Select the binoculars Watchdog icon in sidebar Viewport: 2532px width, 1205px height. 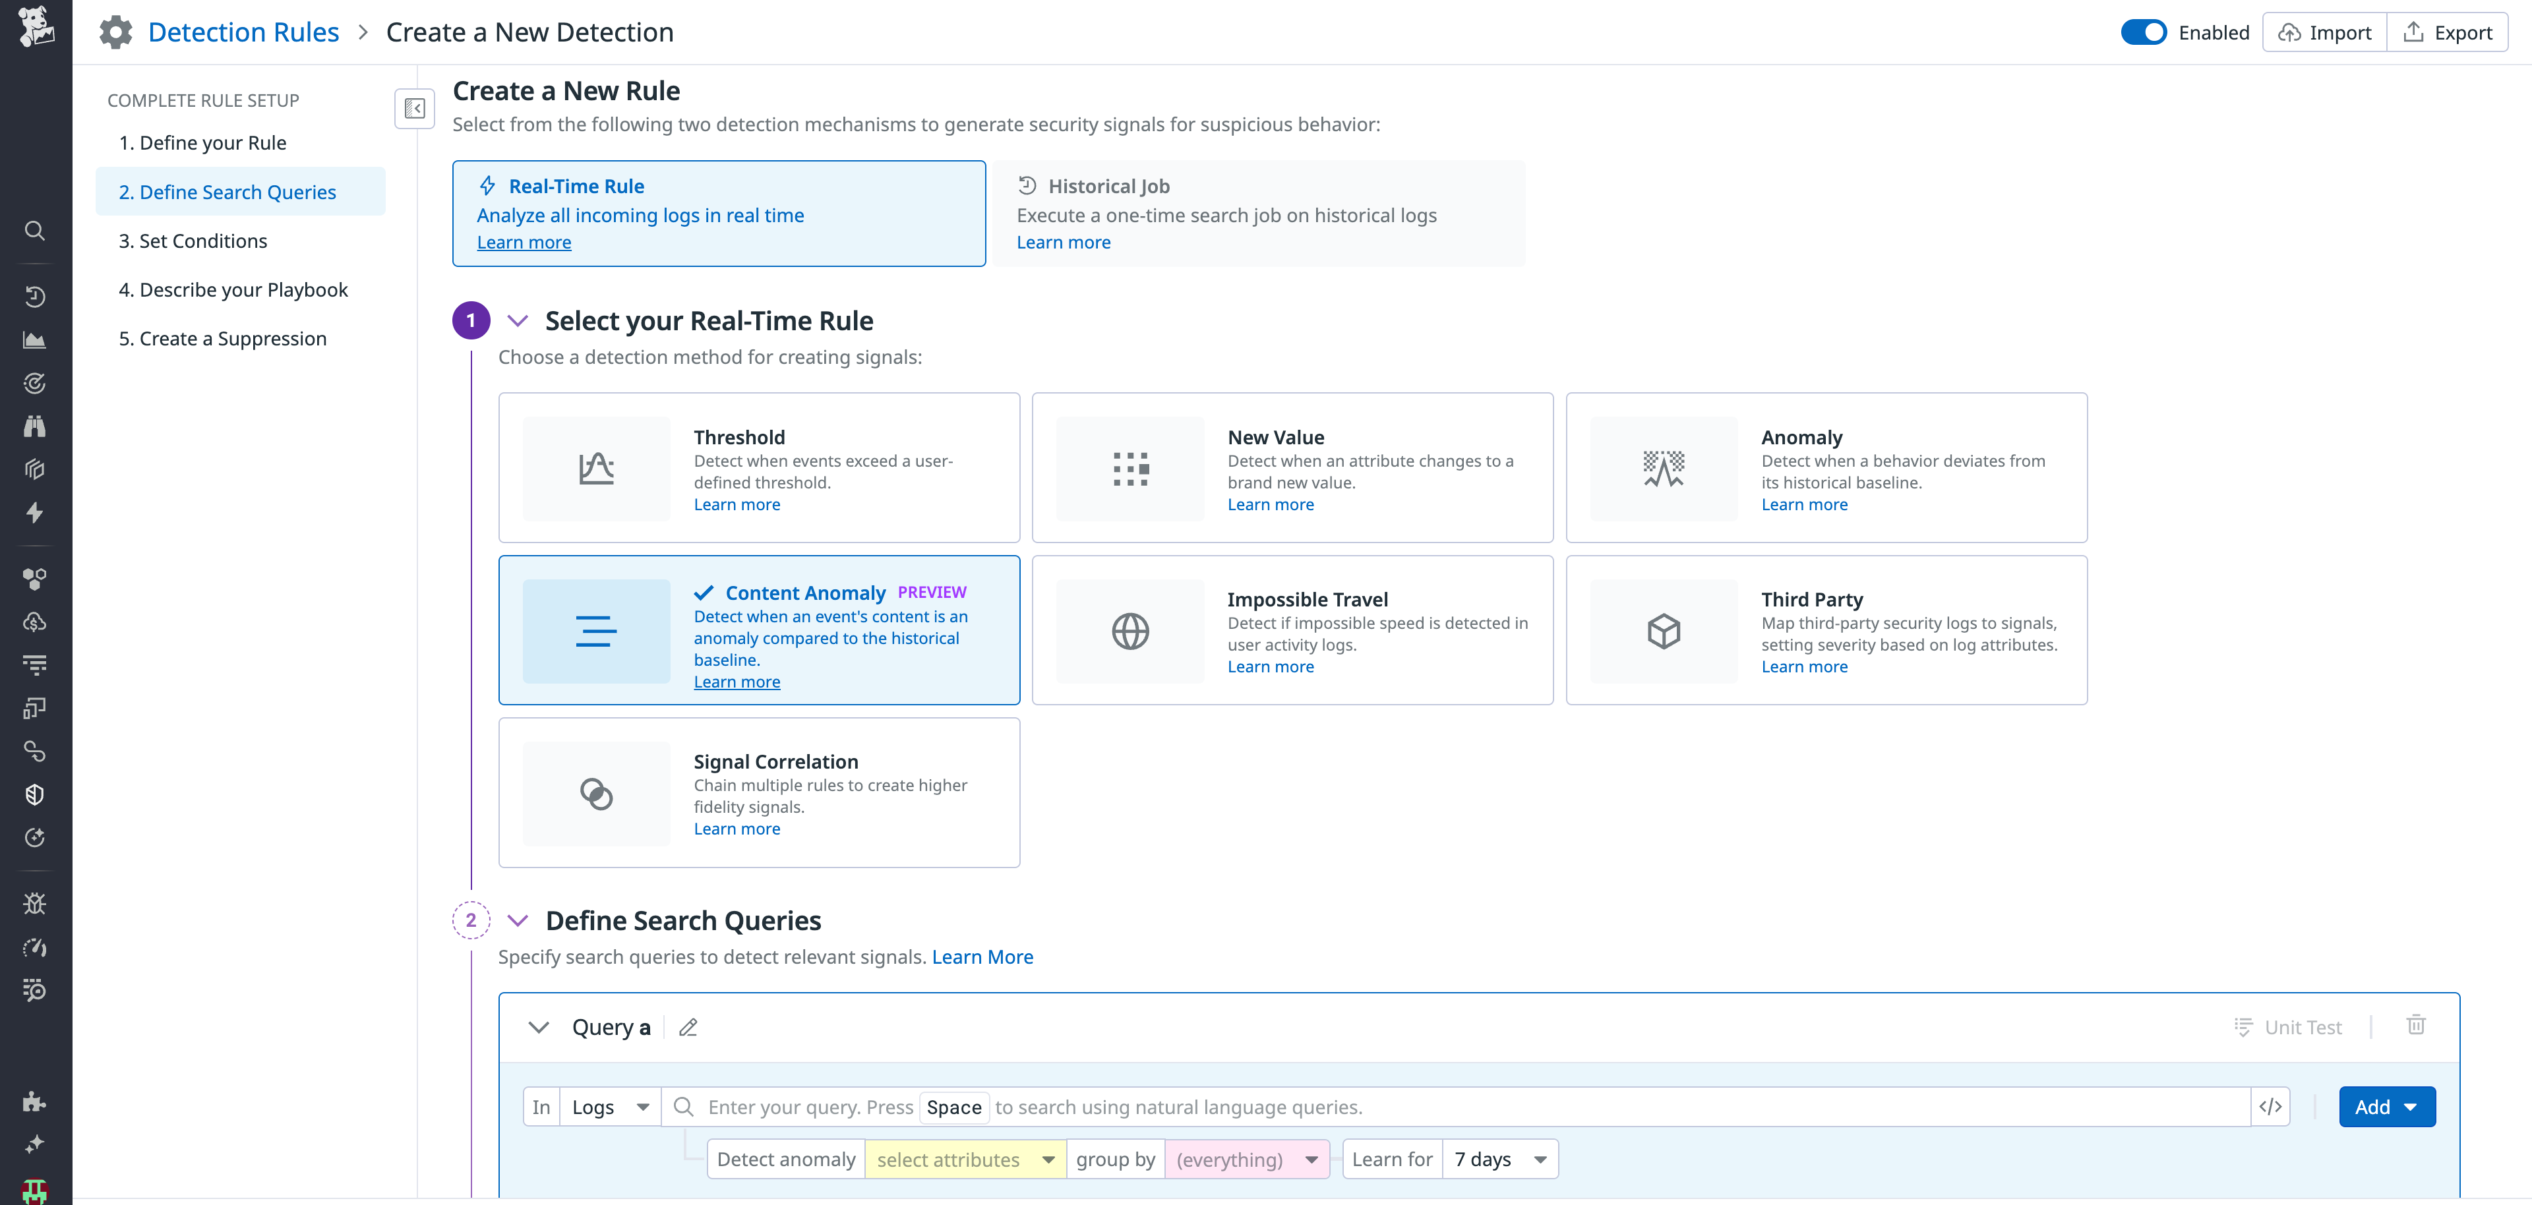pos(34,426)
